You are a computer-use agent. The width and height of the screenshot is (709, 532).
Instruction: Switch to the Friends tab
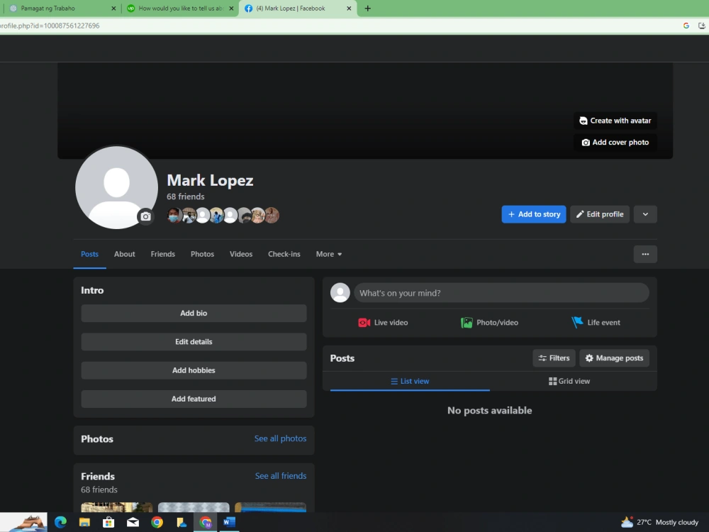(x=163, y=254)
